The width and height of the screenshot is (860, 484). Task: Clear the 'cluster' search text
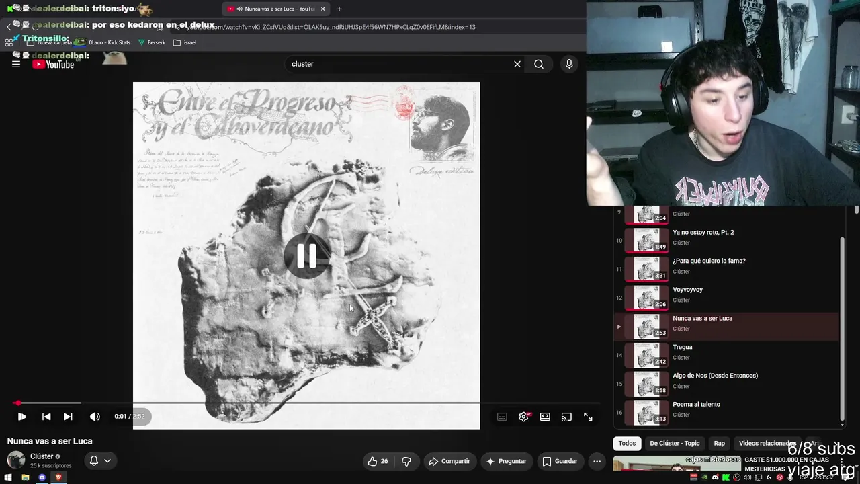[x=517, y=64]
